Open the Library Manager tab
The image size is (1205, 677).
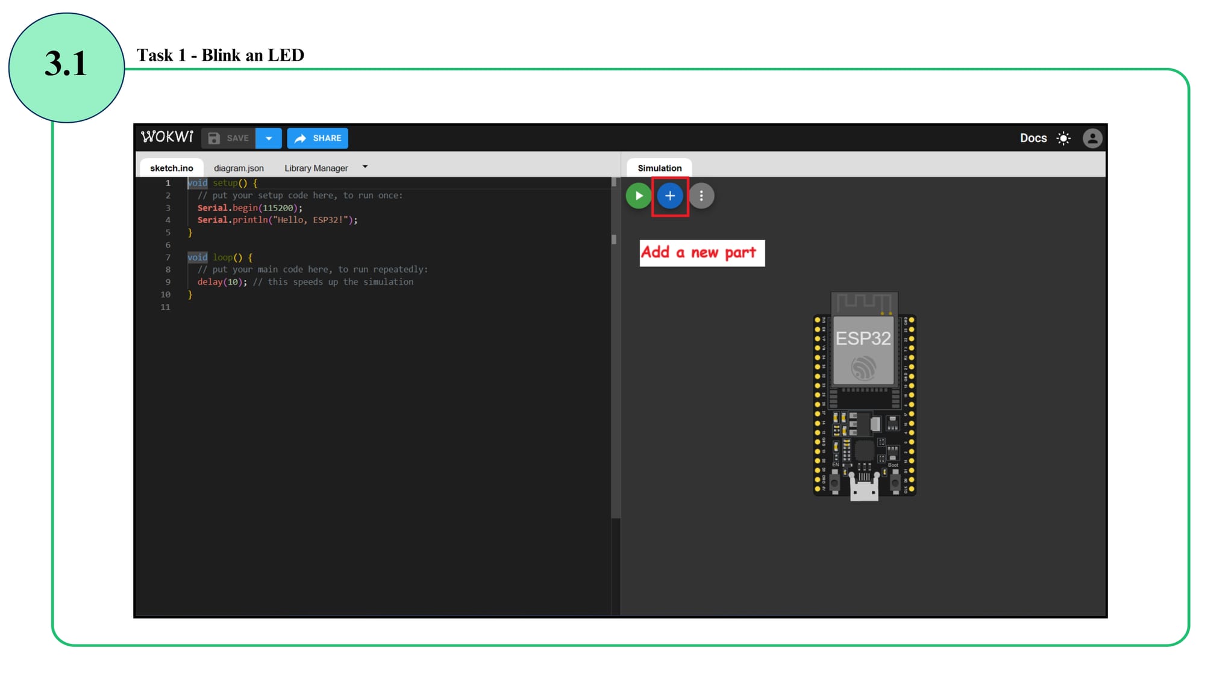[x=316, y=168]
